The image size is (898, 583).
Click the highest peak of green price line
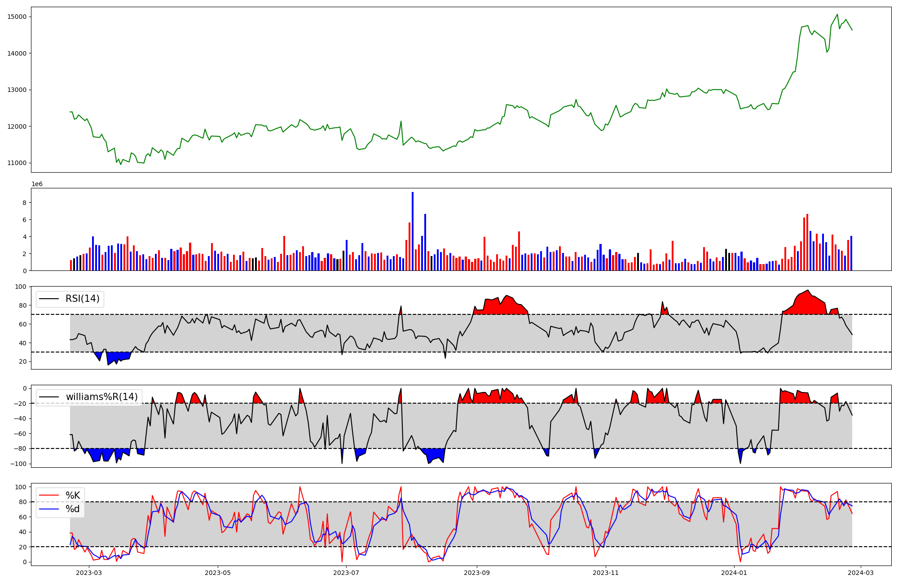click(837, 14)
